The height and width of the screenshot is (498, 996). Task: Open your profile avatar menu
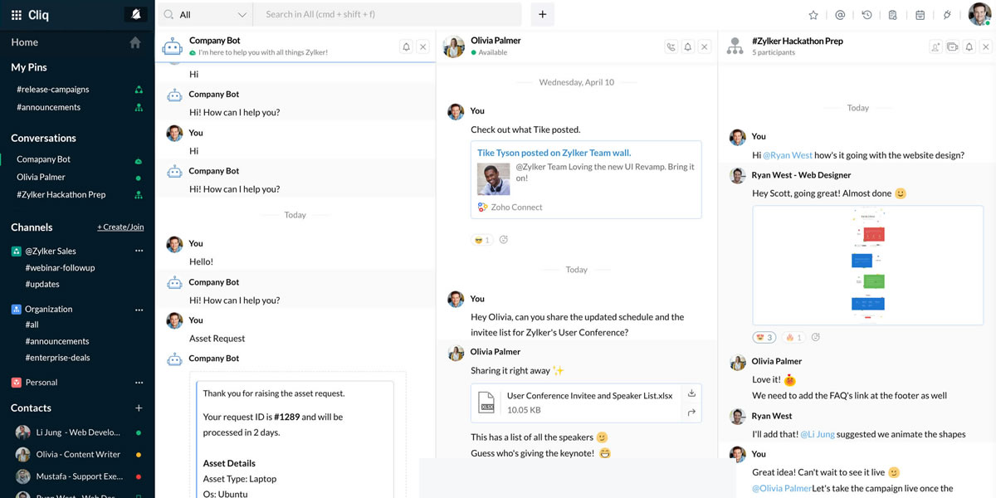(x=979, y=14)
